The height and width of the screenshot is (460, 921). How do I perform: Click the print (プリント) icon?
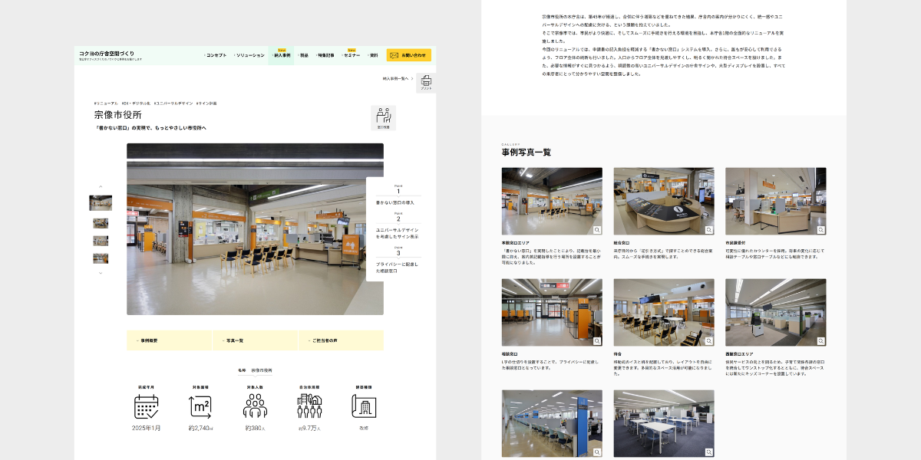(x=426, y=80)
